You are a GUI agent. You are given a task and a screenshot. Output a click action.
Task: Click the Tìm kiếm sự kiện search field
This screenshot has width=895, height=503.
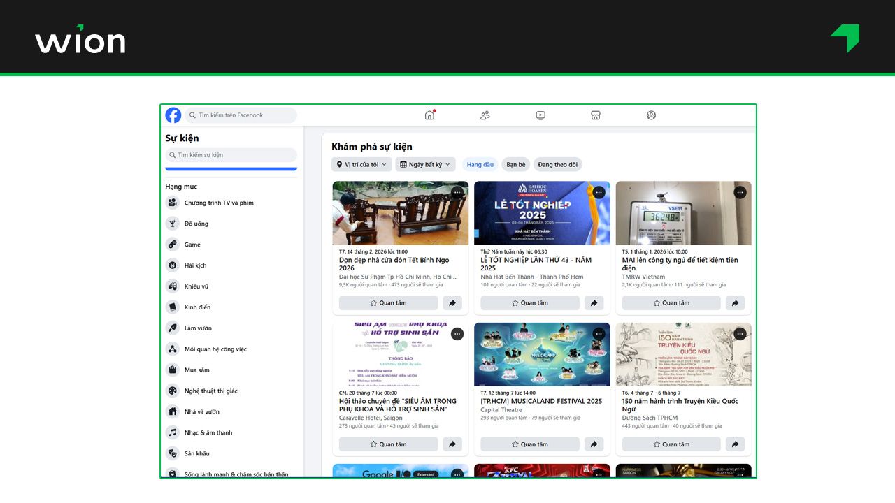click(x=231, y=155)
